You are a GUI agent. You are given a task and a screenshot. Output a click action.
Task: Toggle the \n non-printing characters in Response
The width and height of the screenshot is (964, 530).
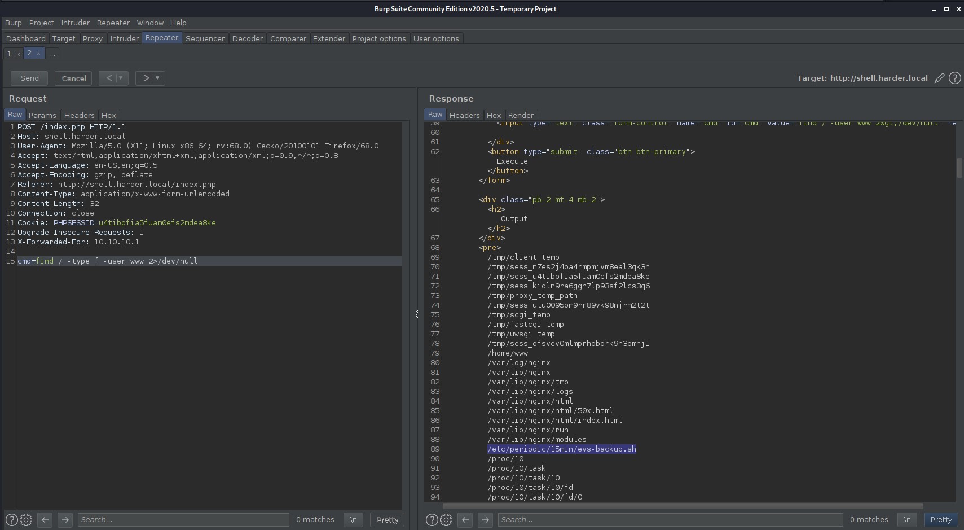tap(907, 520)
